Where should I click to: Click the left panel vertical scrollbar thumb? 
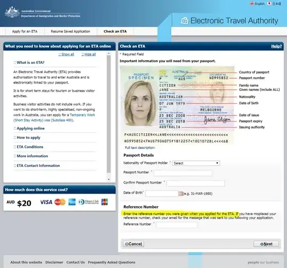(x=109, y=114)
